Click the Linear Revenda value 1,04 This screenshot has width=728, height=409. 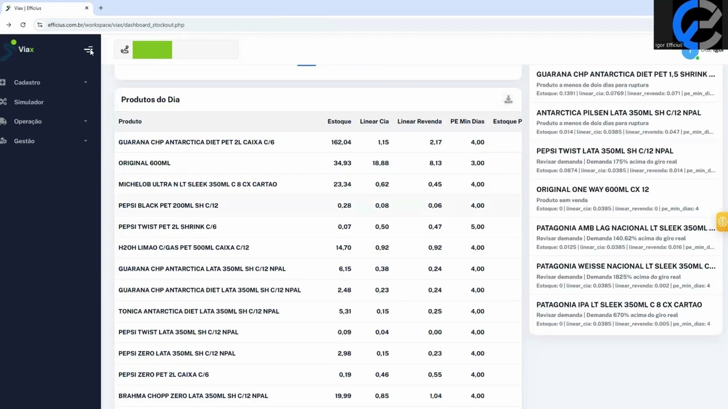click(436, 396)
